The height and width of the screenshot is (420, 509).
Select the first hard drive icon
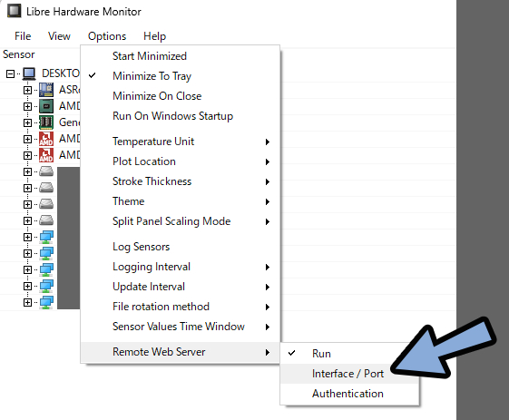pyautogui.click(x=46, y=171)
